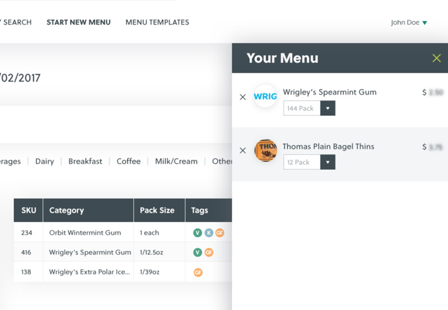Click the 144 Pack selection field

click(302, 108)
